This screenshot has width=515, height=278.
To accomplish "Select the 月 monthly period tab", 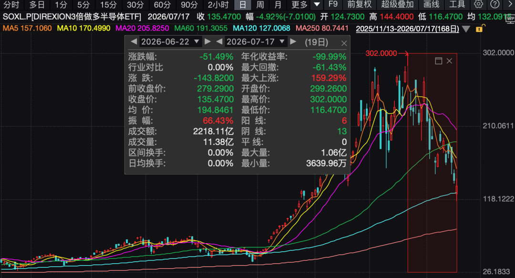I will click(x=278, y=4).
